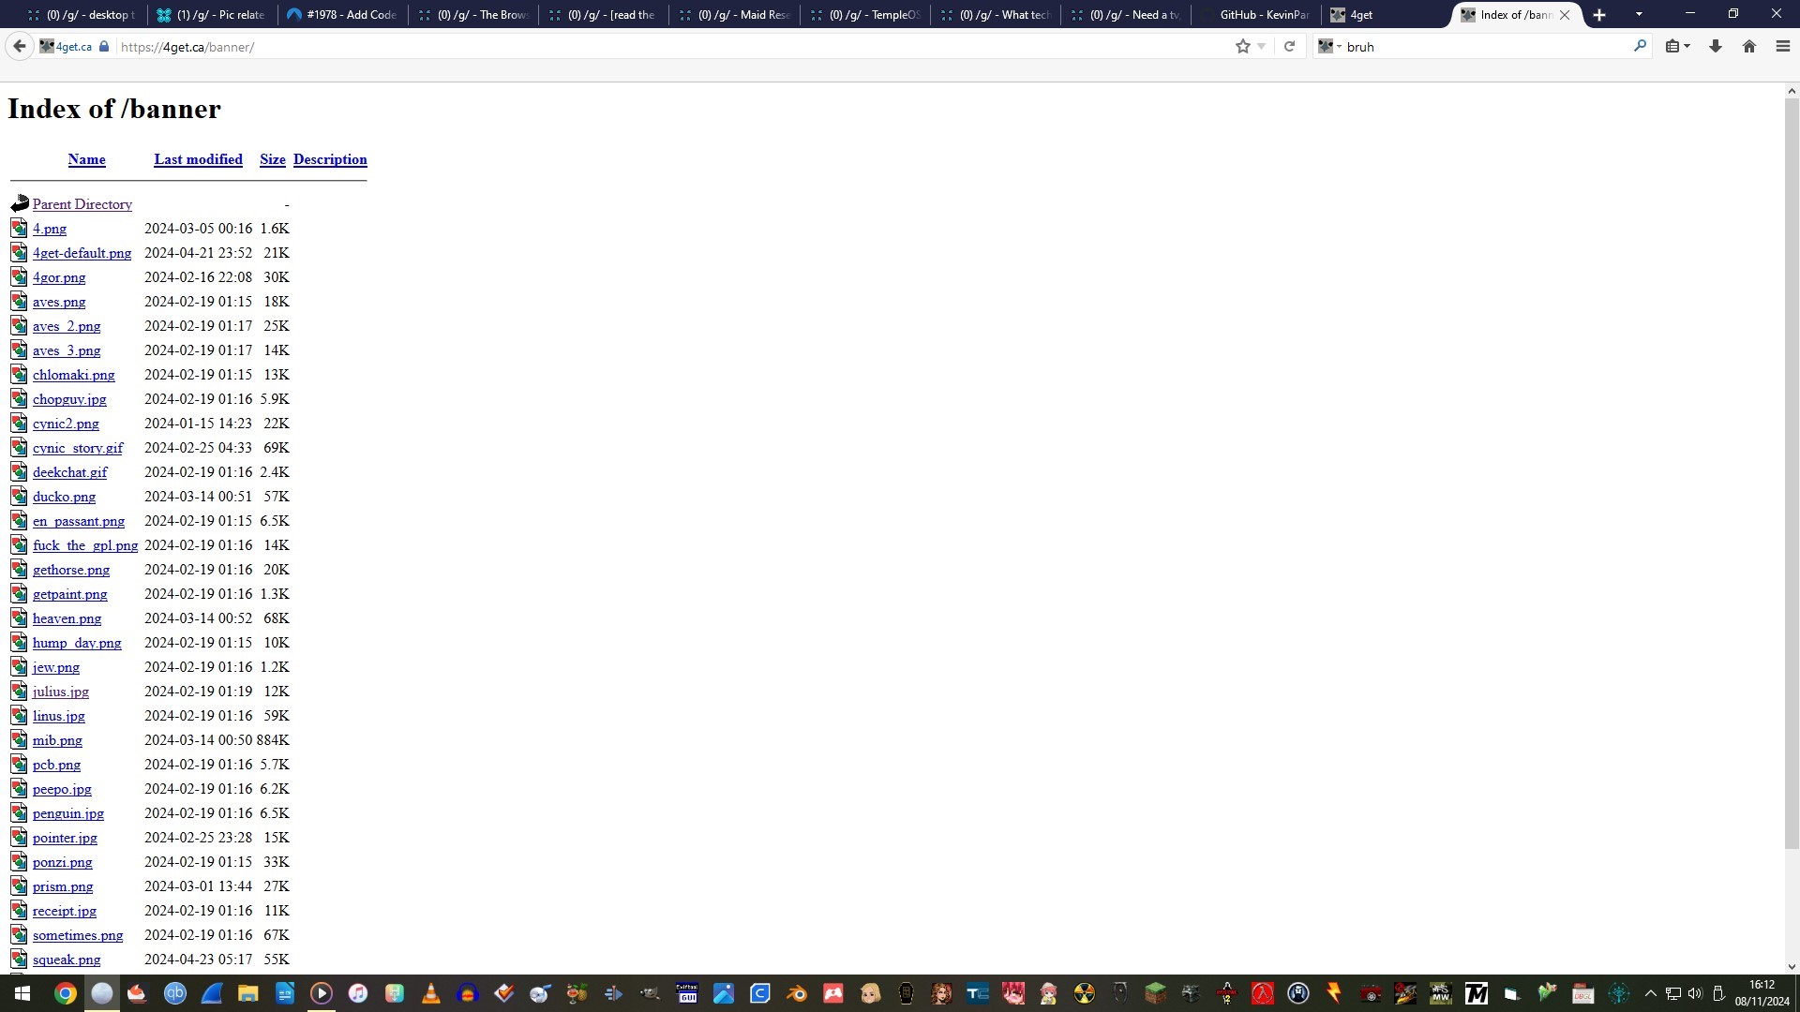Open the downloads arrow icon

(1715, 46)
